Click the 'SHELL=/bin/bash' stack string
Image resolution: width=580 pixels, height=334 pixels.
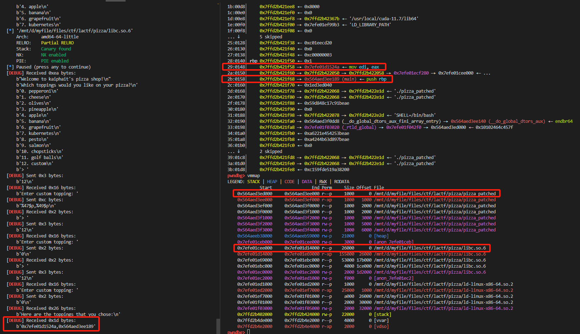pos(415,115)
